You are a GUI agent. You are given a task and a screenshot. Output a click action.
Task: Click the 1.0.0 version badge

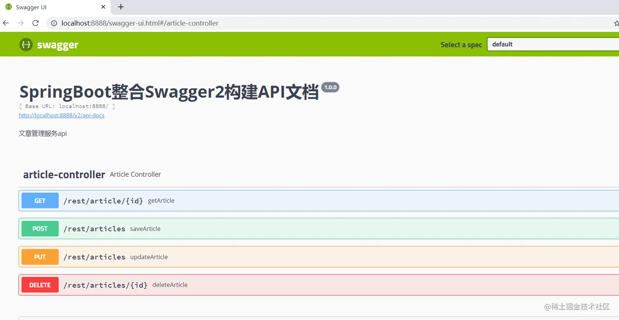point(330,87)
